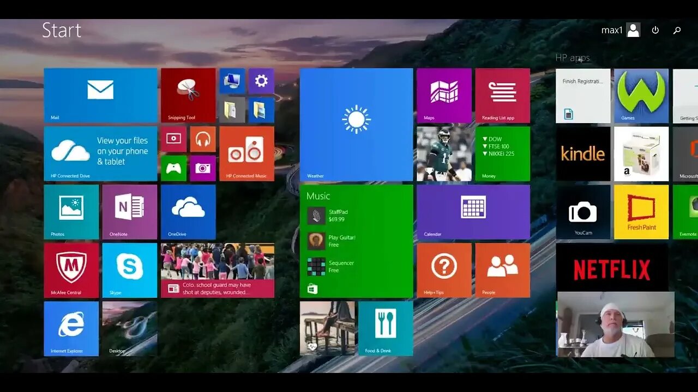Open the Xbox Games controller tile

point(173,168)
